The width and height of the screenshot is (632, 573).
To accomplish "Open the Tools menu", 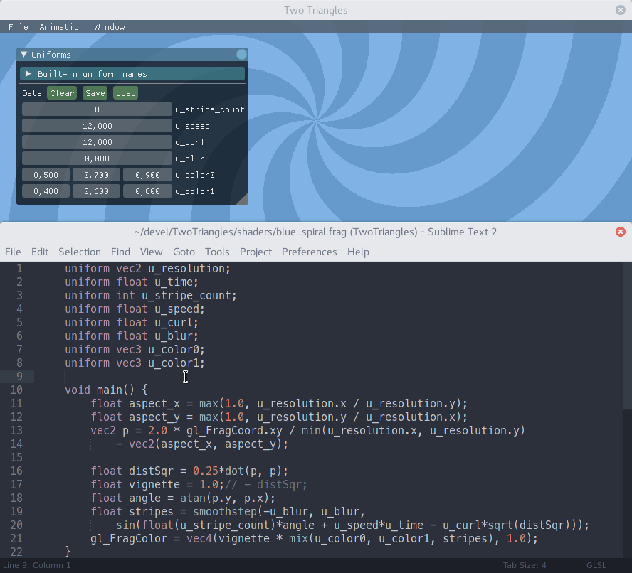I will click(217, 252).
